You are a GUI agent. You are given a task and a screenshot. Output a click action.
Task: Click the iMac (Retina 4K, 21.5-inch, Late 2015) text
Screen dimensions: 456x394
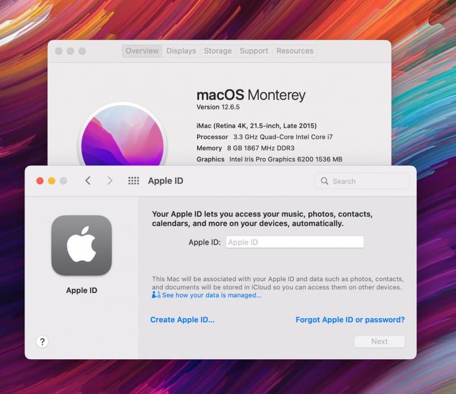tap(256, 125)
